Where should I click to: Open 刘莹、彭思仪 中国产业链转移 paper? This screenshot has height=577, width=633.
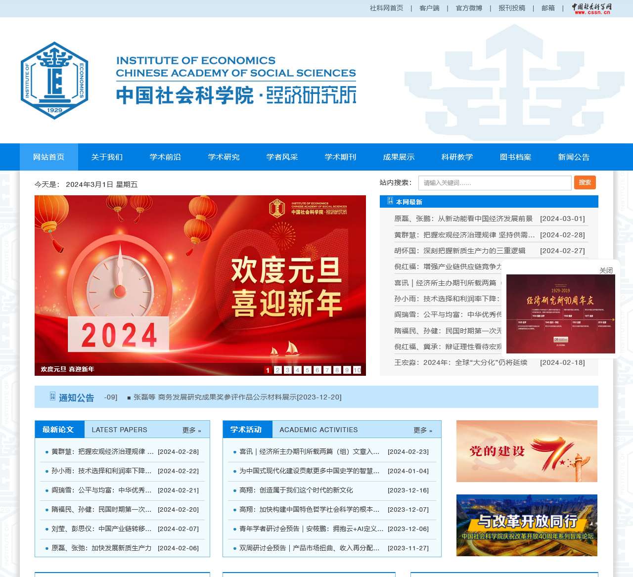click(x=101, y=529)
